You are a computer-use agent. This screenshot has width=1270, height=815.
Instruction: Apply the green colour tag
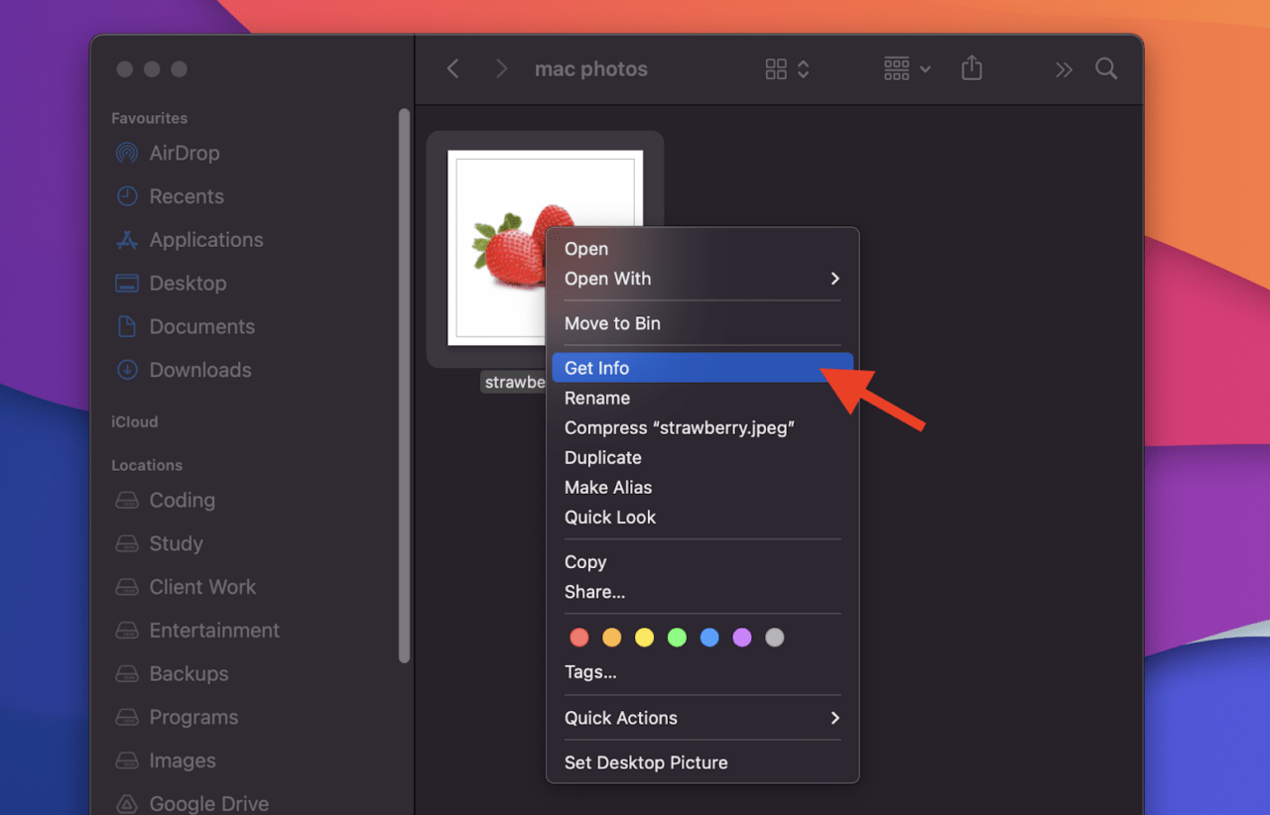coord(677,638)
